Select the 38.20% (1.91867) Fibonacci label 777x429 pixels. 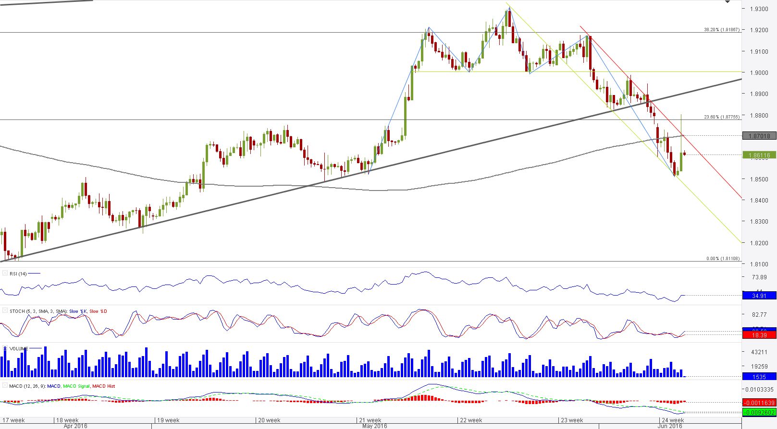(722, 30)
